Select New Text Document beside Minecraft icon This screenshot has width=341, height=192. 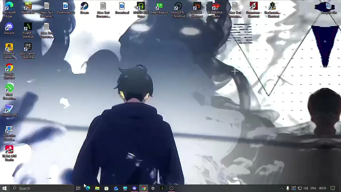pyautogui.click(x=47, y=10)
